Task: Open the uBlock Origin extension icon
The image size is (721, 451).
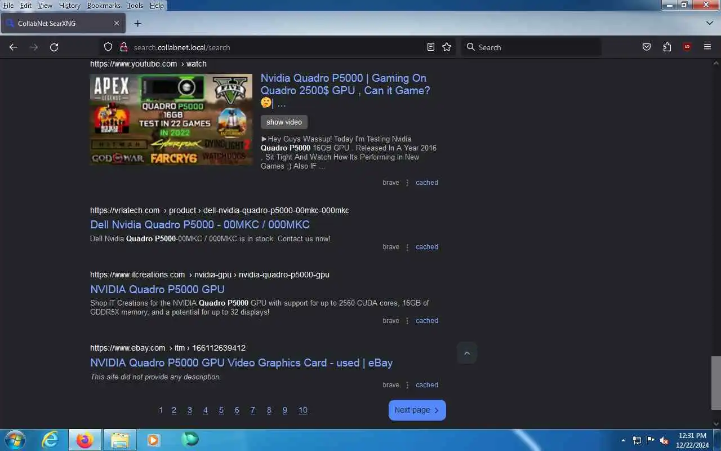Action: click(687, 47)
